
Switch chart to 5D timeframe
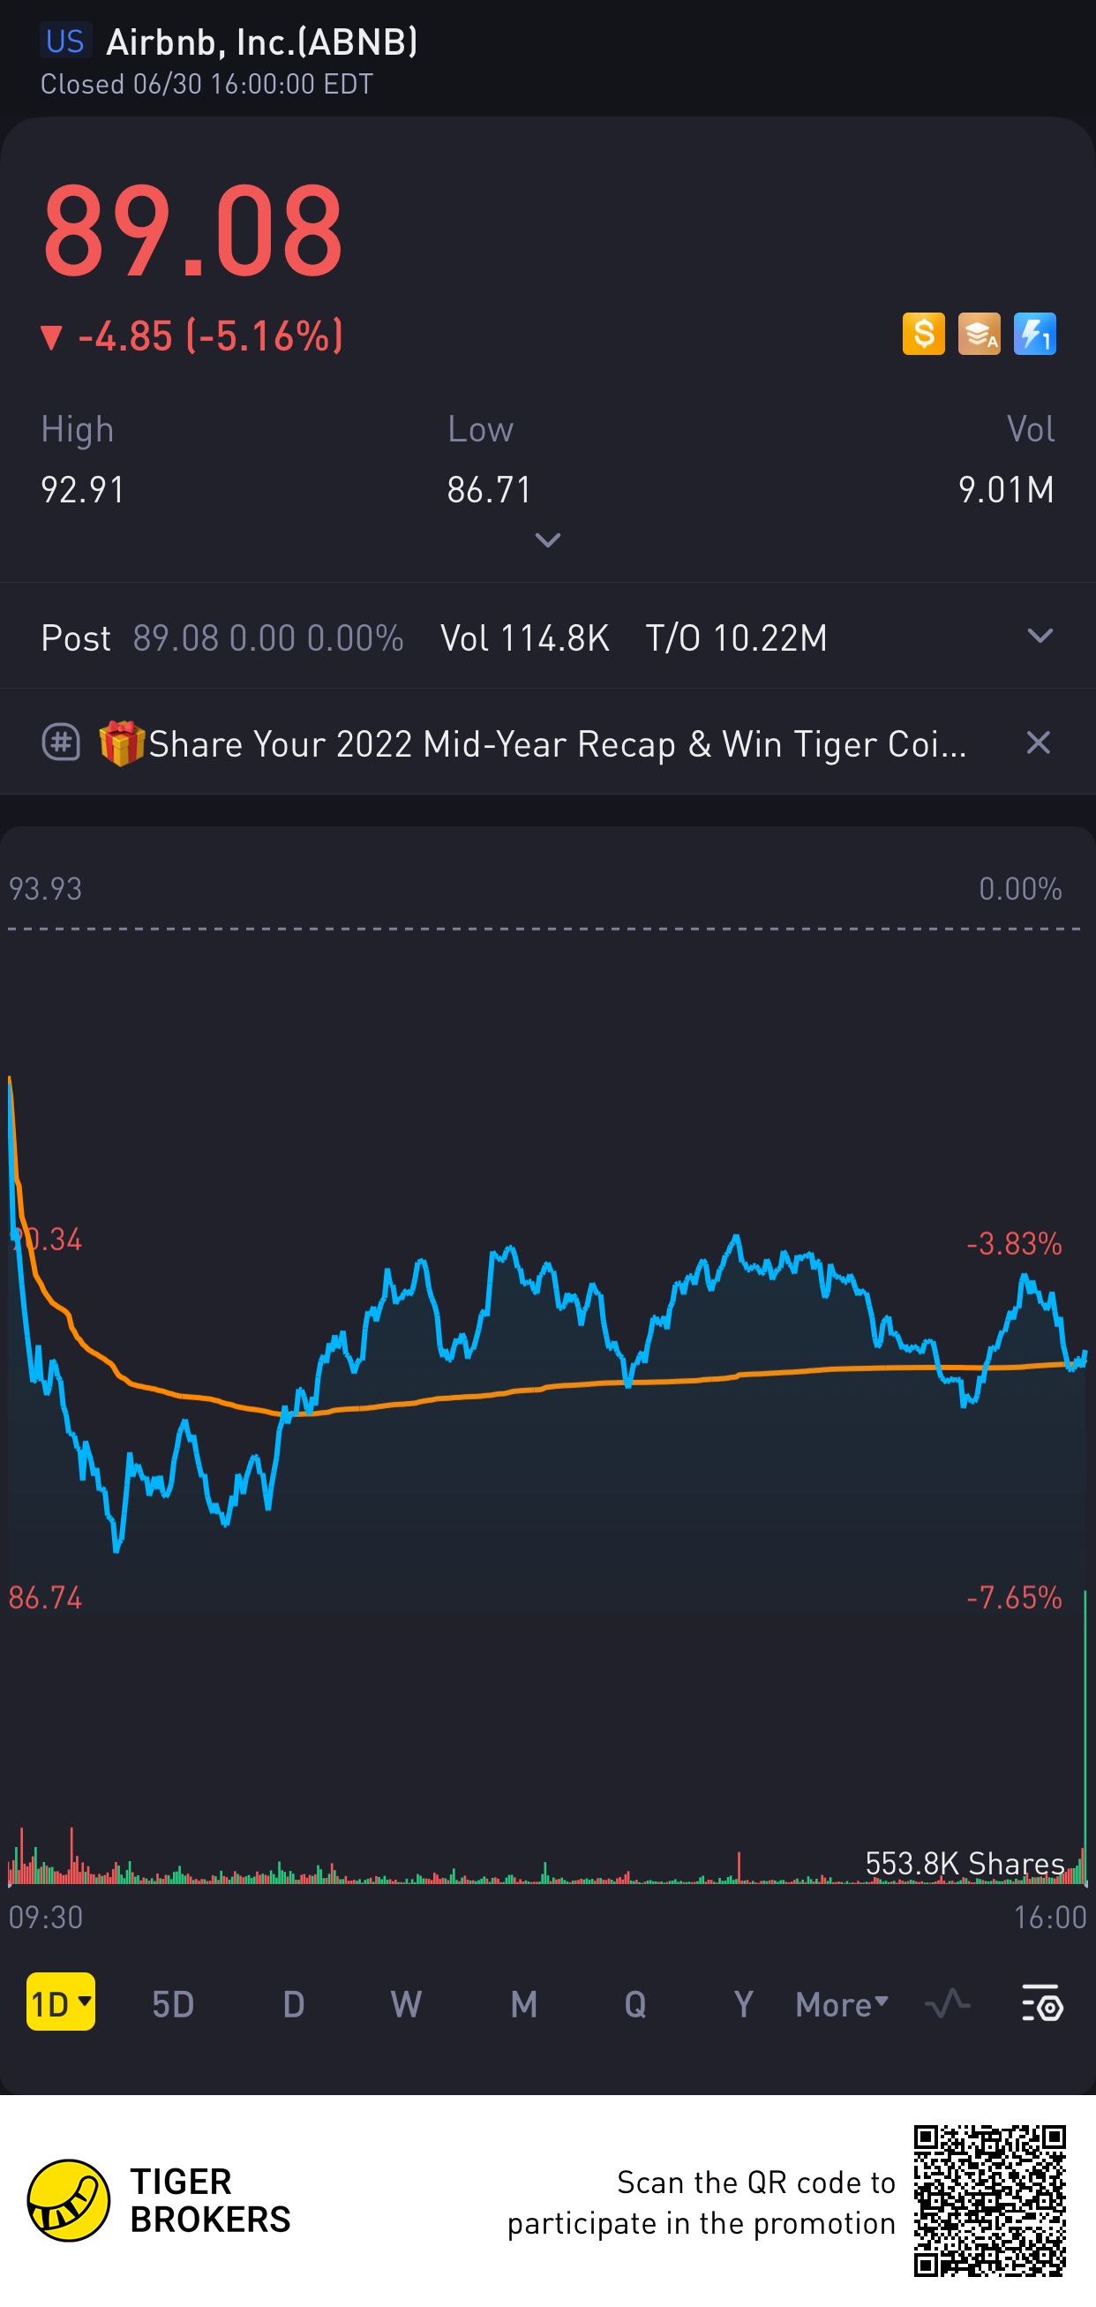(x=173, y=2004)
